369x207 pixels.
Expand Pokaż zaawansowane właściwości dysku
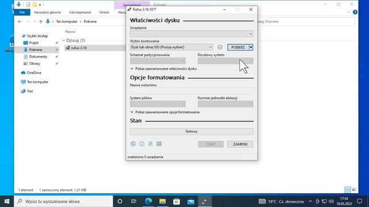click(x=164, y=69)
